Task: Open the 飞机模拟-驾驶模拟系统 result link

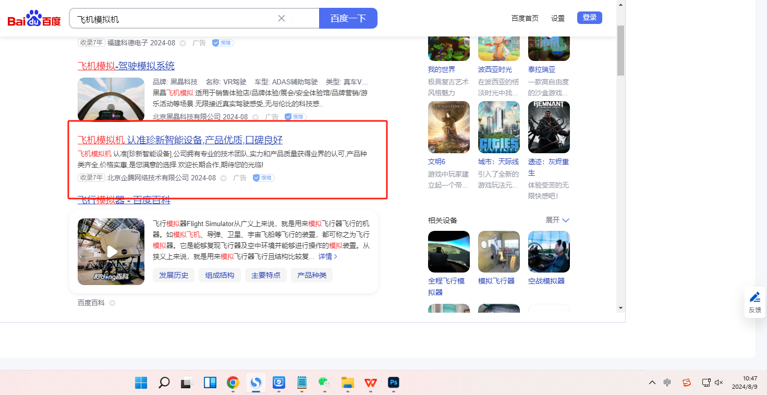Action: (126, 66)
